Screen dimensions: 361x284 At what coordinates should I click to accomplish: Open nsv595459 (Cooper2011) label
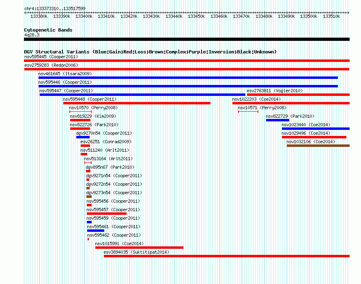[113, 218]
